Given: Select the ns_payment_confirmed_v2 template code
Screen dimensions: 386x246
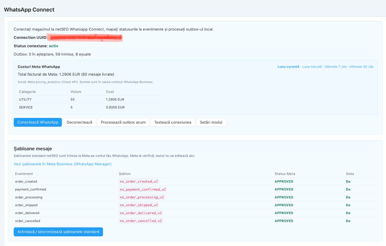Looking at the screenshot, I should click(x=143, y=189).
